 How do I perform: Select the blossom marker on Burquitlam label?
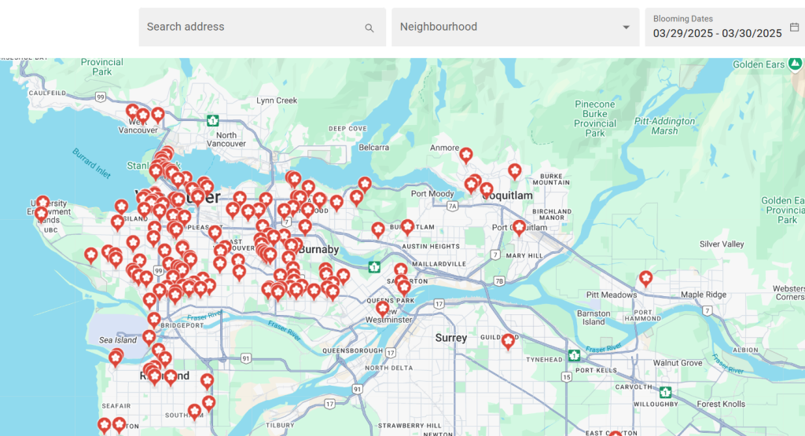[x=407, y=227]
